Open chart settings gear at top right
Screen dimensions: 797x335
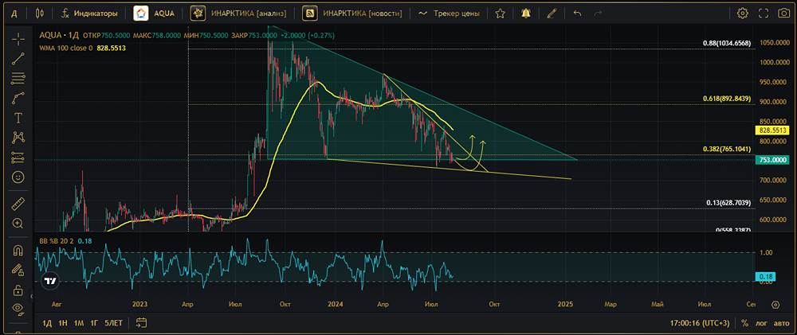pos(743,14)
